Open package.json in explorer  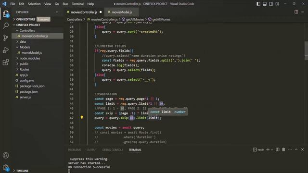(28, 92)
